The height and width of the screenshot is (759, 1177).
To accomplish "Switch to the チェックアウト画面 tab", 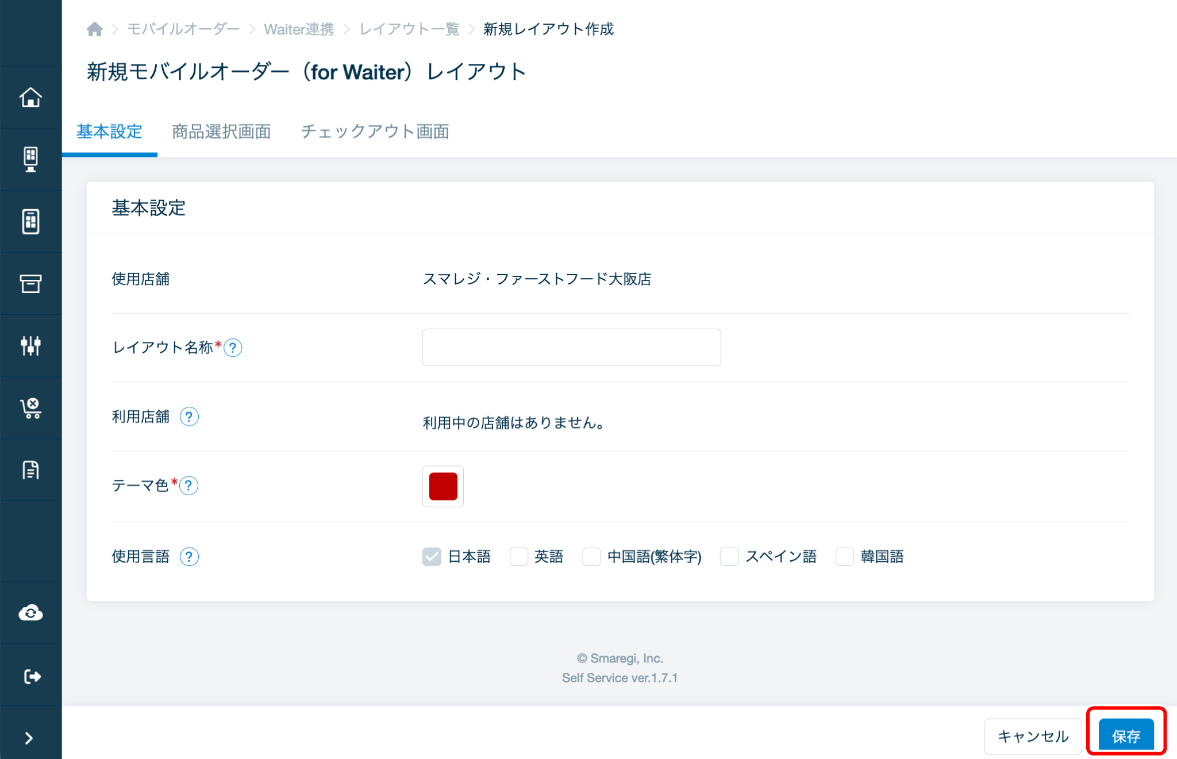I will 375,132.
